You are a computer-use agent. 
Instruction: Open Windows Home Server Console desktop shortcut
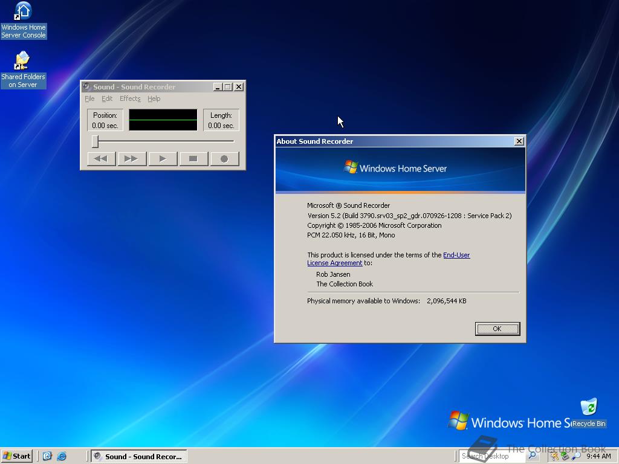point(24,21)
